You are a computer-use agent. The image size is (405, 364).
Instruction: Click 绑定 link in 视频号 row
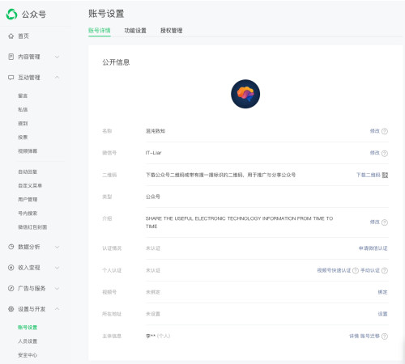tap(382, 292)
